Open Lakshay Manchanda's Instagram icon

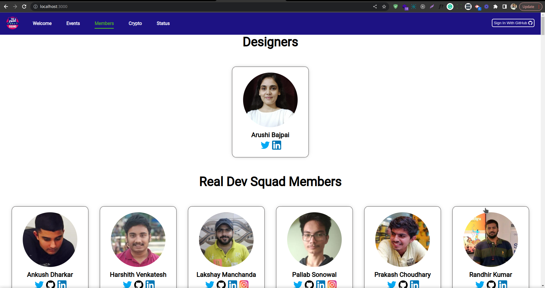[x=244, y=284]
